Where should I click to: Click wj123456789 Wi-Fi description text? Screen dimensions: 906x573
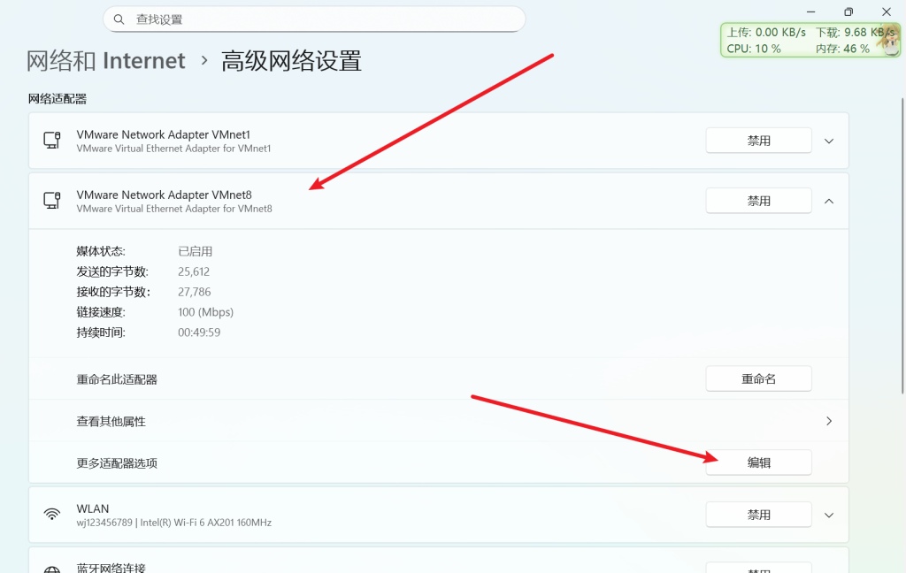(x=174, y=523)
